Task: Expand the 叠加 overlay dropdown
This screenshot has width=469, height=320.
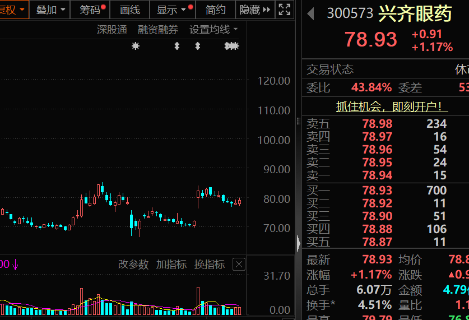Action: pos(50,10)
